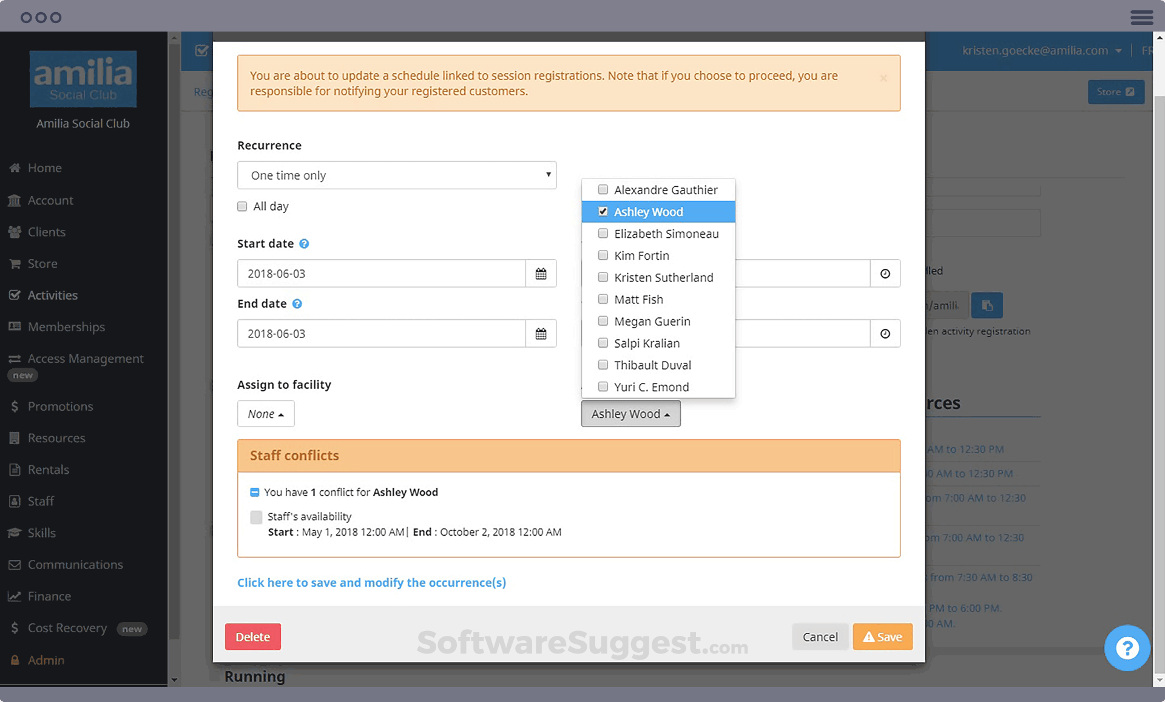
Task: Tick the Staff's availability conflict checkbox
Action: pyautogui.click(x=256, y=517)
